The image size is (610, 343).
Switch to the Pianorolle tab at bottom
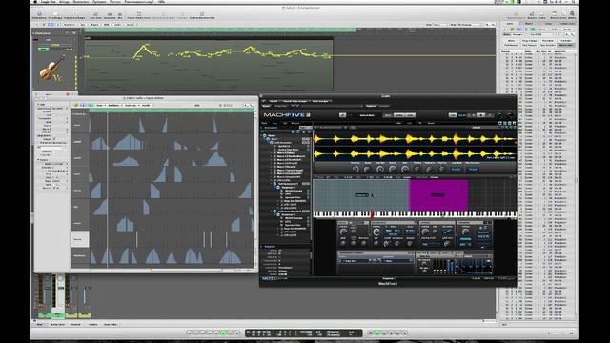75,324
